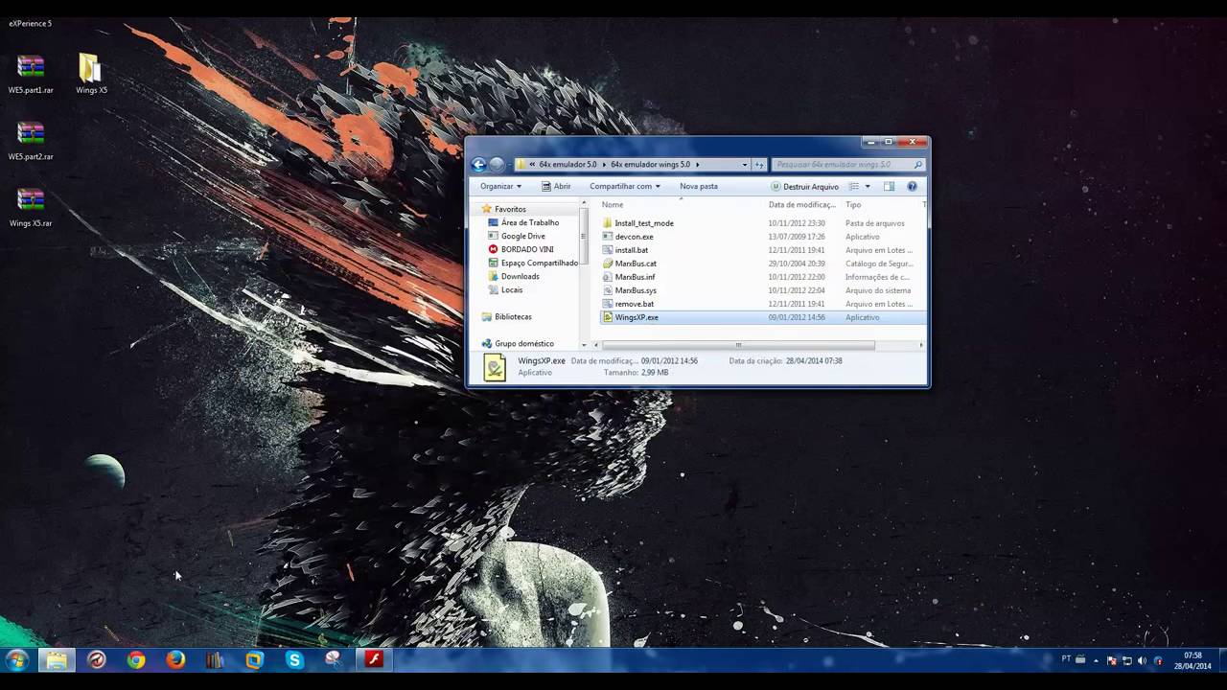Viewport: 1227px width, 690px height.
Task: Select Bibliotecas in the navigation pane
Action: coord(507,316)
